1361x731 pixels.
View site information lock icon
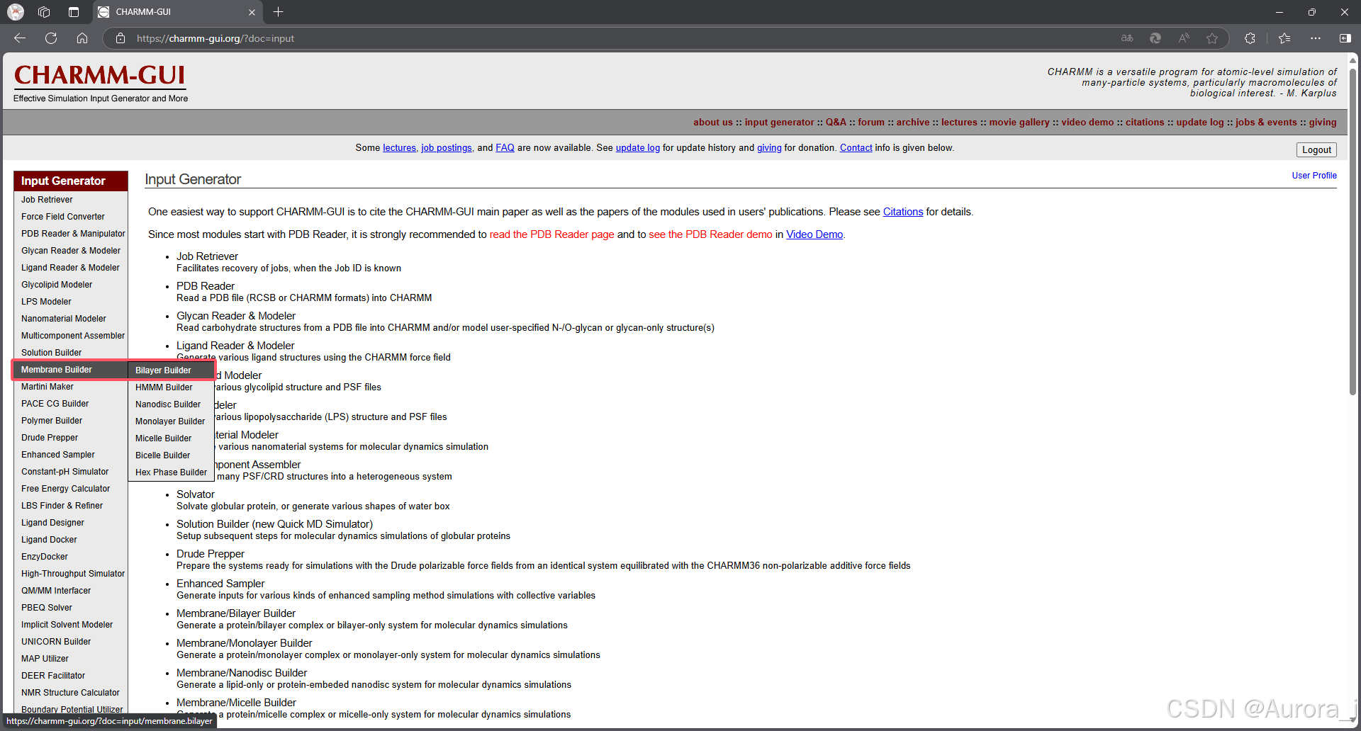pos(121,38)
